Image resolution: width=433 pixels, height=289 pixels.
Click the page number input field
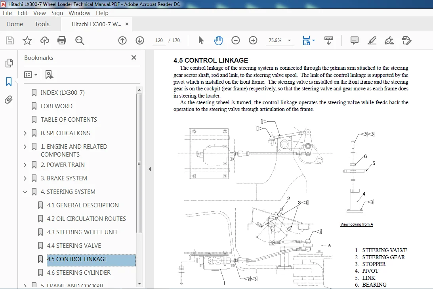click(159, 40)
